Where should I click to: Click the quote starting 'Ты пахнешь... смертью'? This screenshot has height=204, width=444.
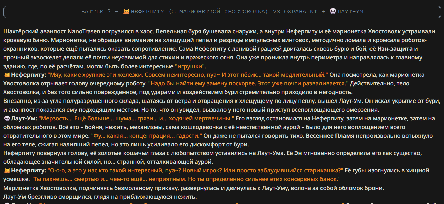pyautogui.click(x=186, y=179)
